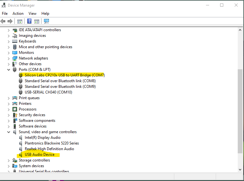Open the Action menu
Image resolution: width=244 pixels, height=181 pixels.
click(18, 14)
